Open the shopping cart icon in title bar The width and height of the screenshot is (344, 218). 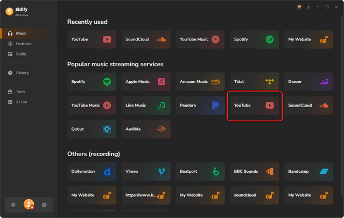click(299, 7)
